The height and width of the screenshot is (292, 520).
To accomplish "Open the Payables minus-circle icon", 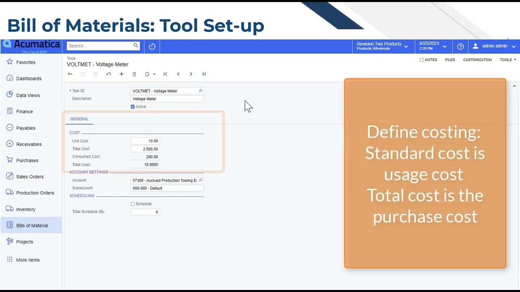I will click(x=10, y=128).
